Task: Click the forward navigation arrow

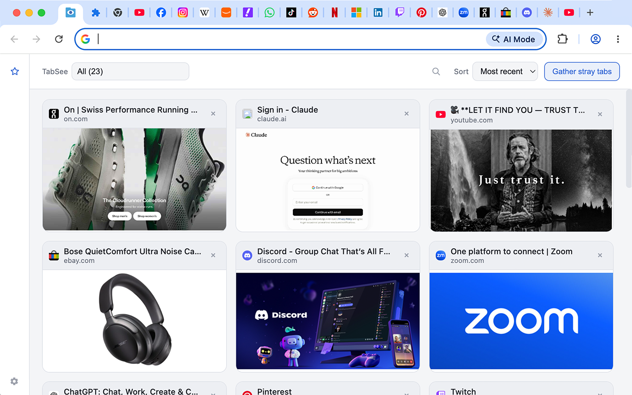Action: (x=37, y=39)
